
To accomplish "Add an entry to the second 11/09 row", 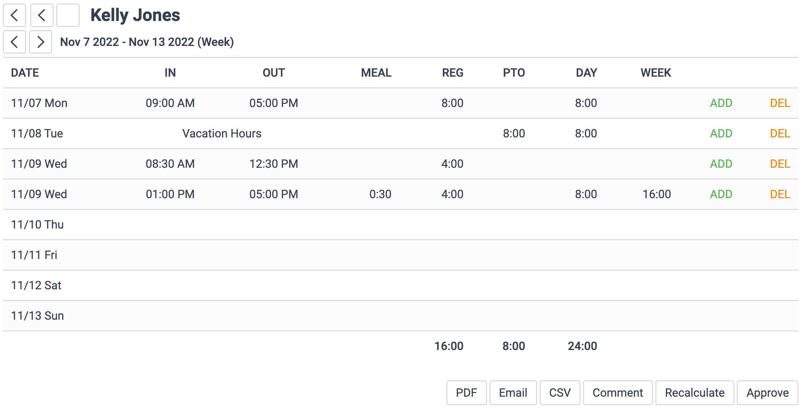I will pyautogui.click(x=721, y=194).
